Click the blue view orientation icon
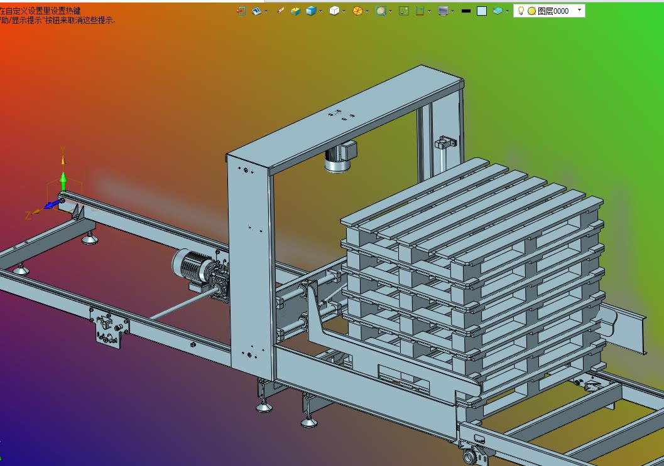 [x=257, y=11]
